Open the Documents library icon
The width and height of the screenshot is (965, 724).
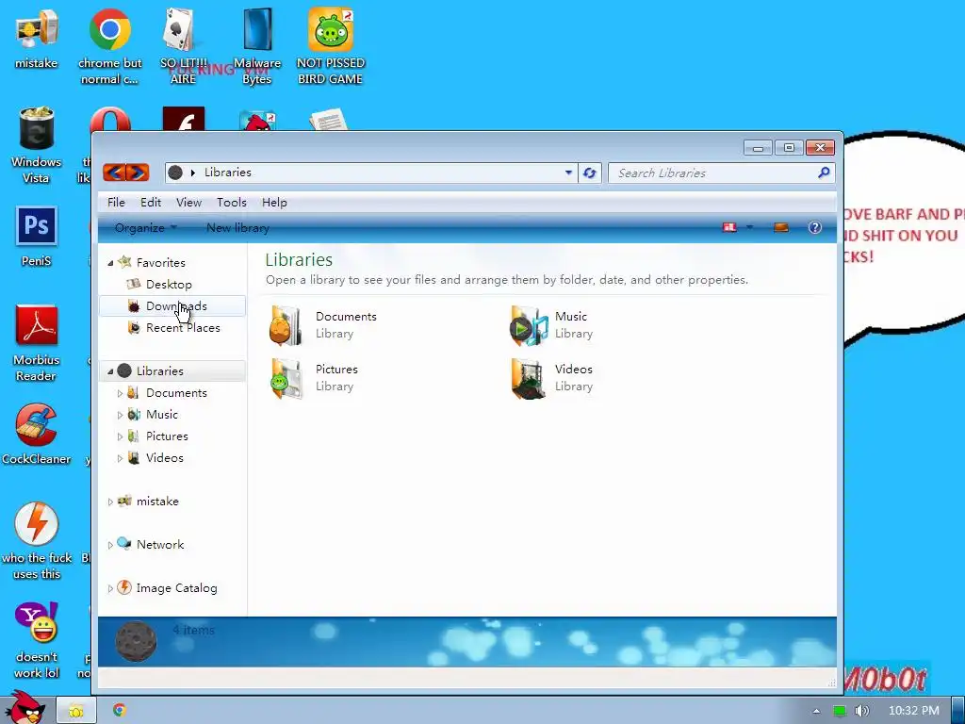[286, 325]
